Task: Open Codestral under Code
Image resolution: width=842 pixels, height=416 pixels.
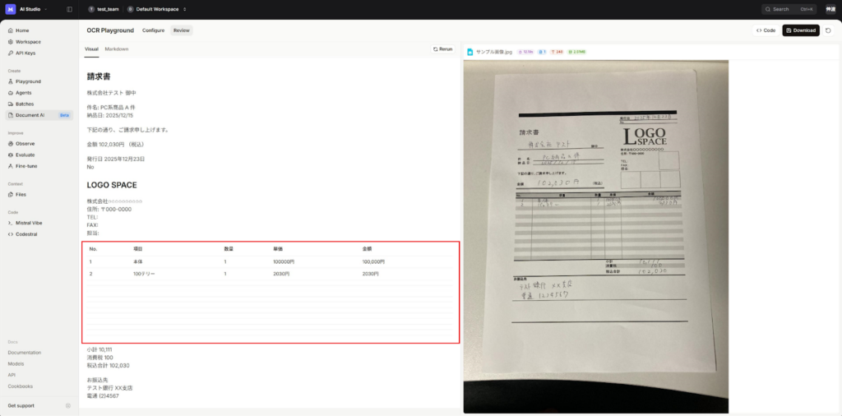Action: click(25, 234)
